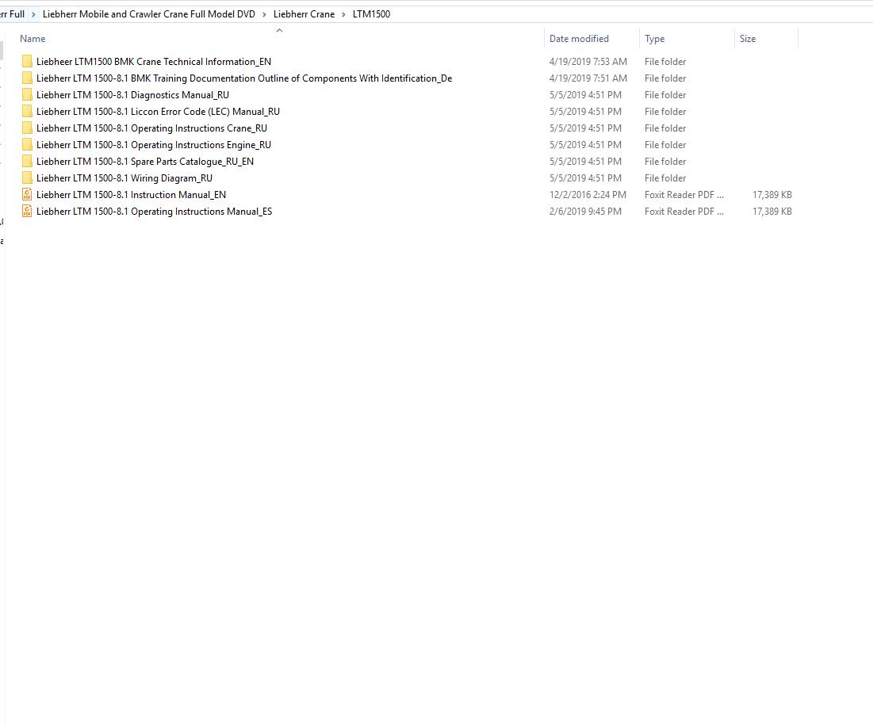Image resolution: width=873 pixels, height=725 pixels.
Task: Click folder icon of Operating Instructions Engine_RU
Action: pos(27,145)
